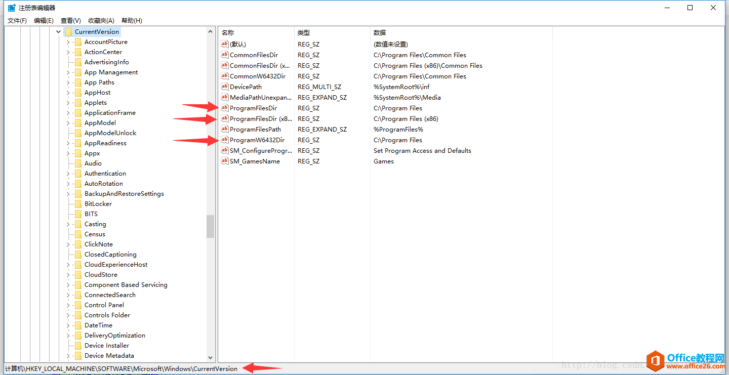Screen dimensions: 729x375
Task: Click the data value "%SystemRoot%\Media"
Action: 407,97
